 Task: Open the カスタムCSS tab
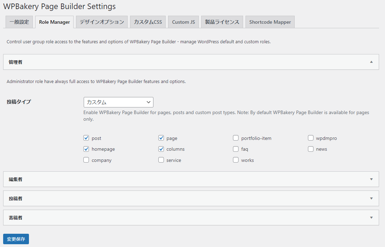point(148,22)
